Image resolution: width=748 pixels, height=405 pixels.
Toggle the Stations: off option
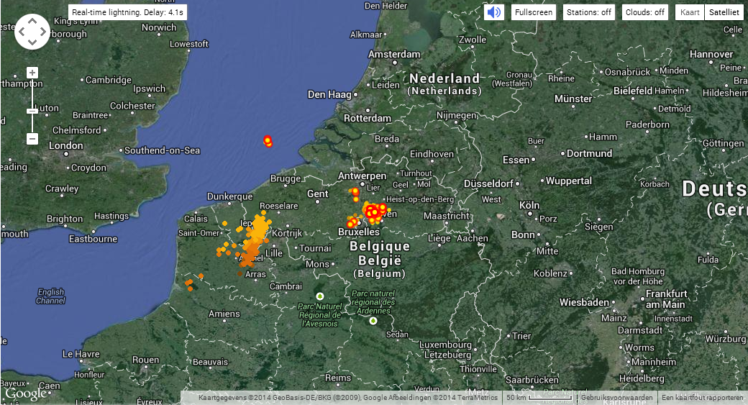point(588,12)
